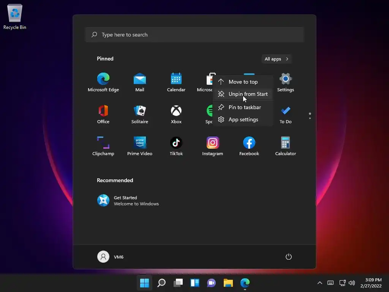Launch the Office app
The image size is (389, 292).
(103, 114)
